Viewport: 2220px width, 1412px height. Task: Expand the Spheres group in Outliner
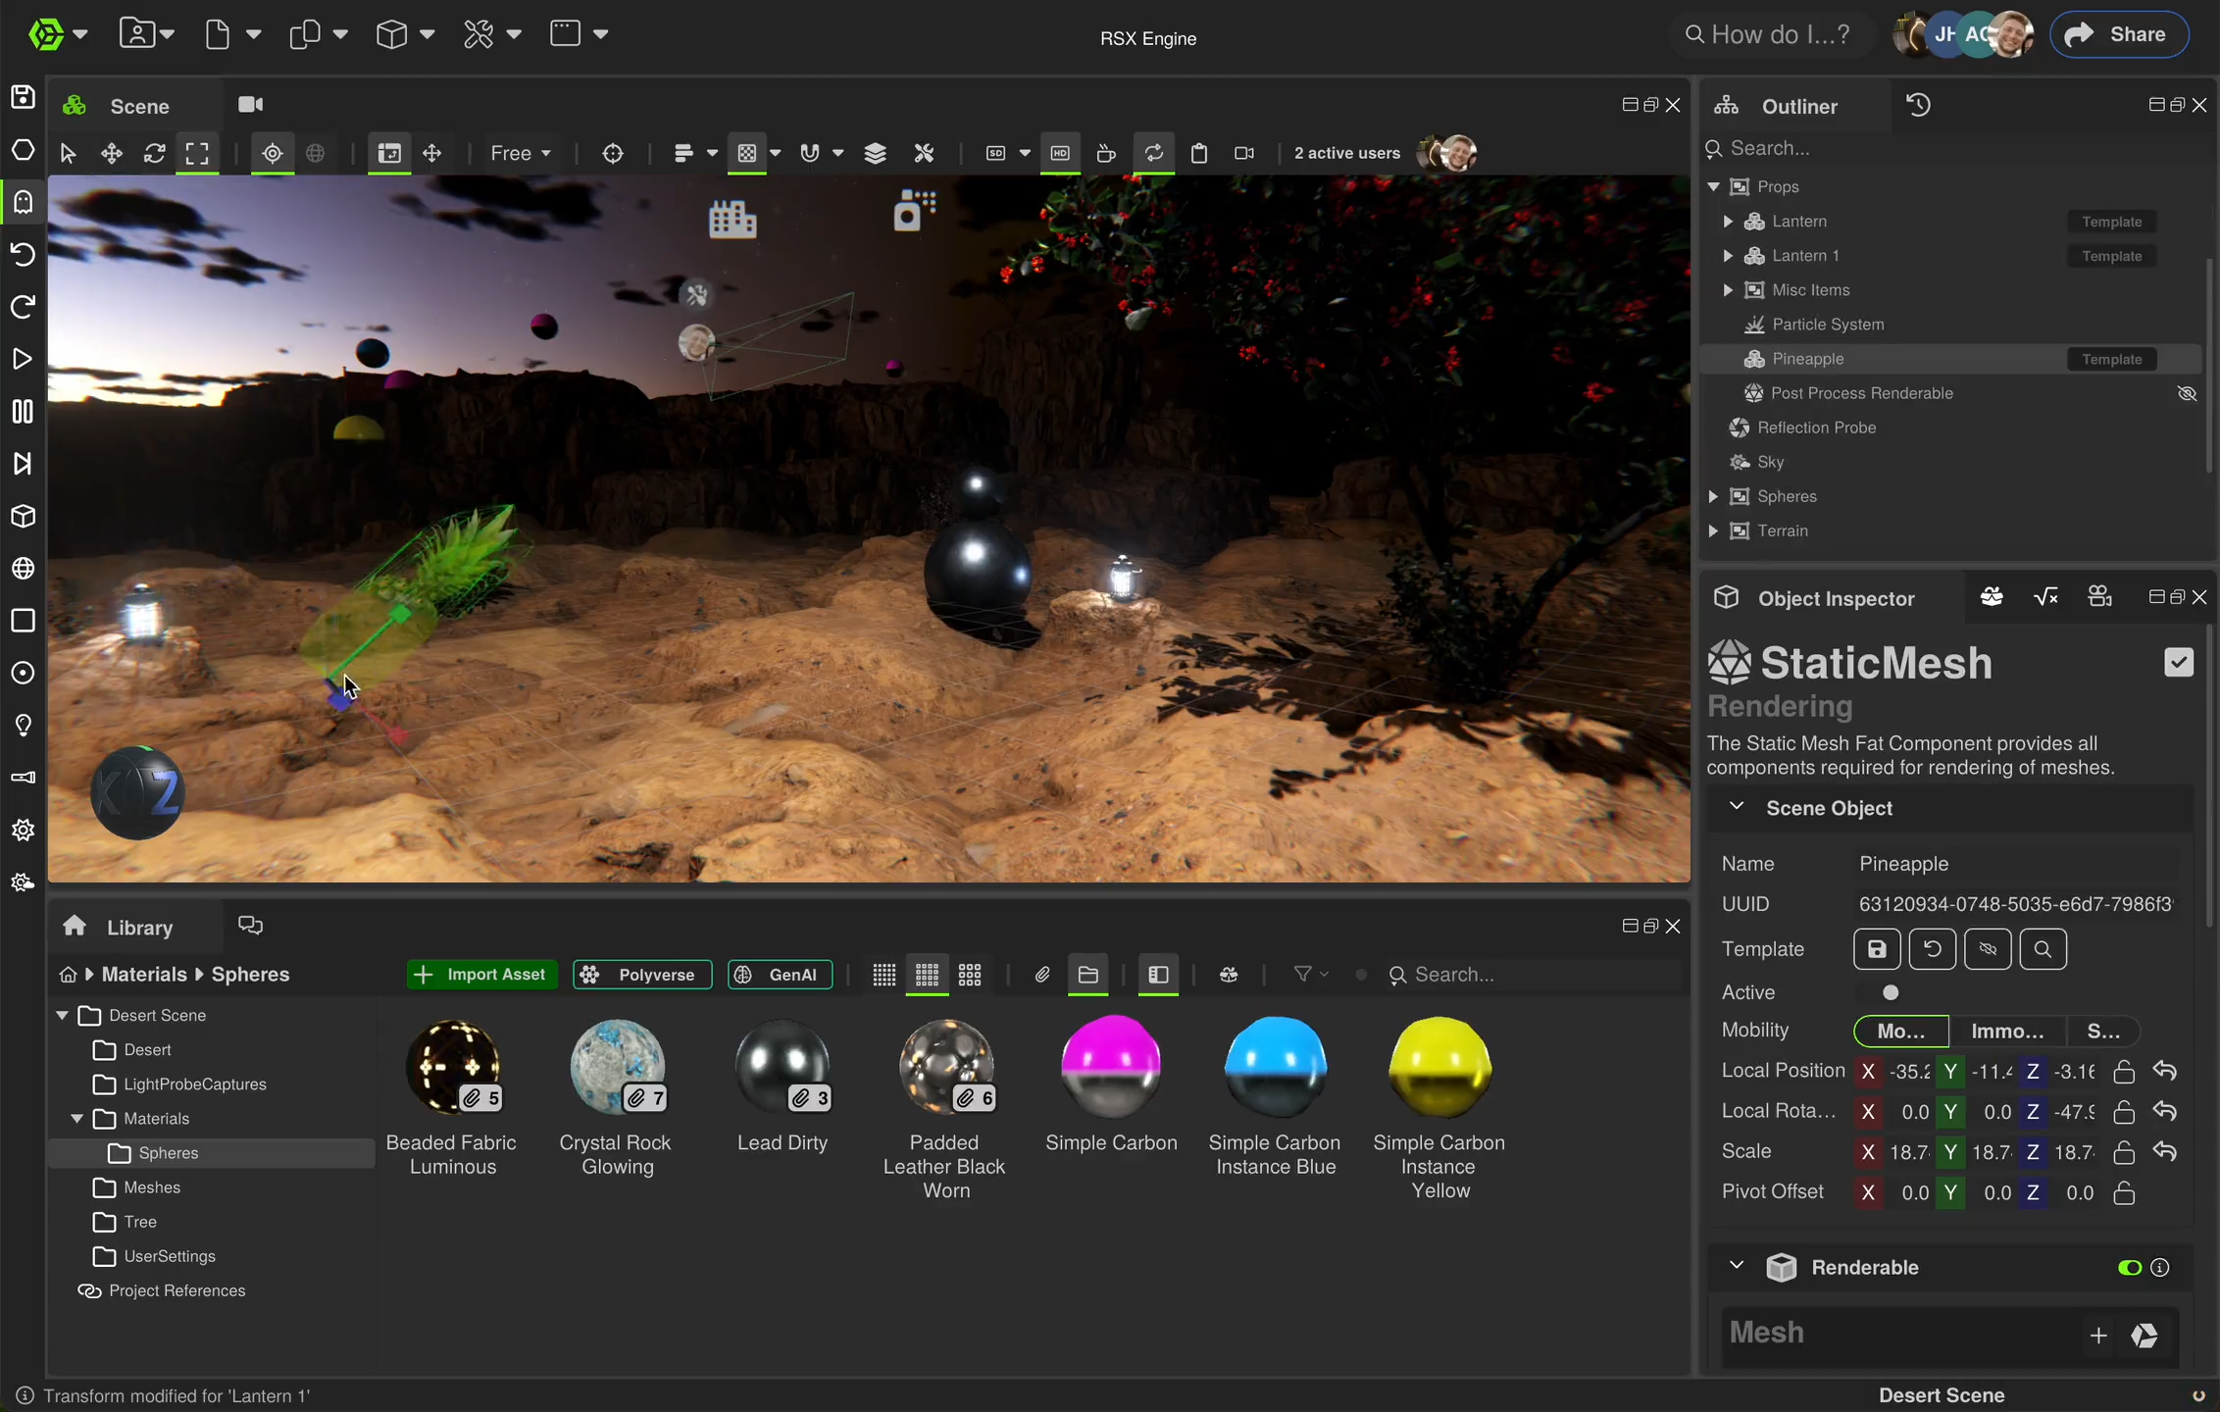tap(1713, 496)
